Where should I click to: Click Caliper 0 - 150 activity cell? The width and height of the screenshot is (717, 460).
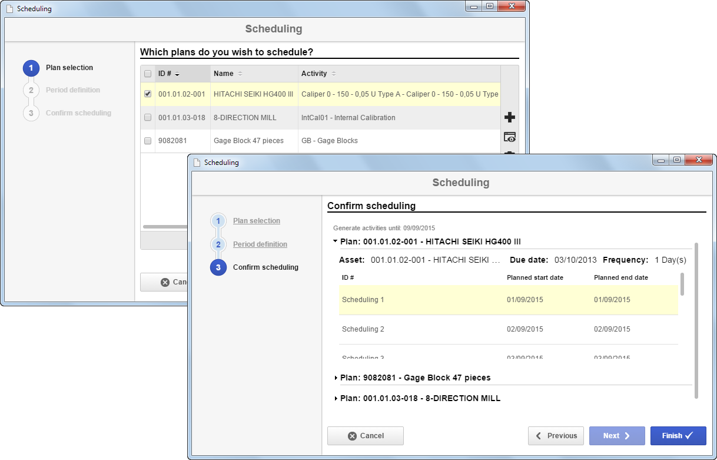pos(400,94)
